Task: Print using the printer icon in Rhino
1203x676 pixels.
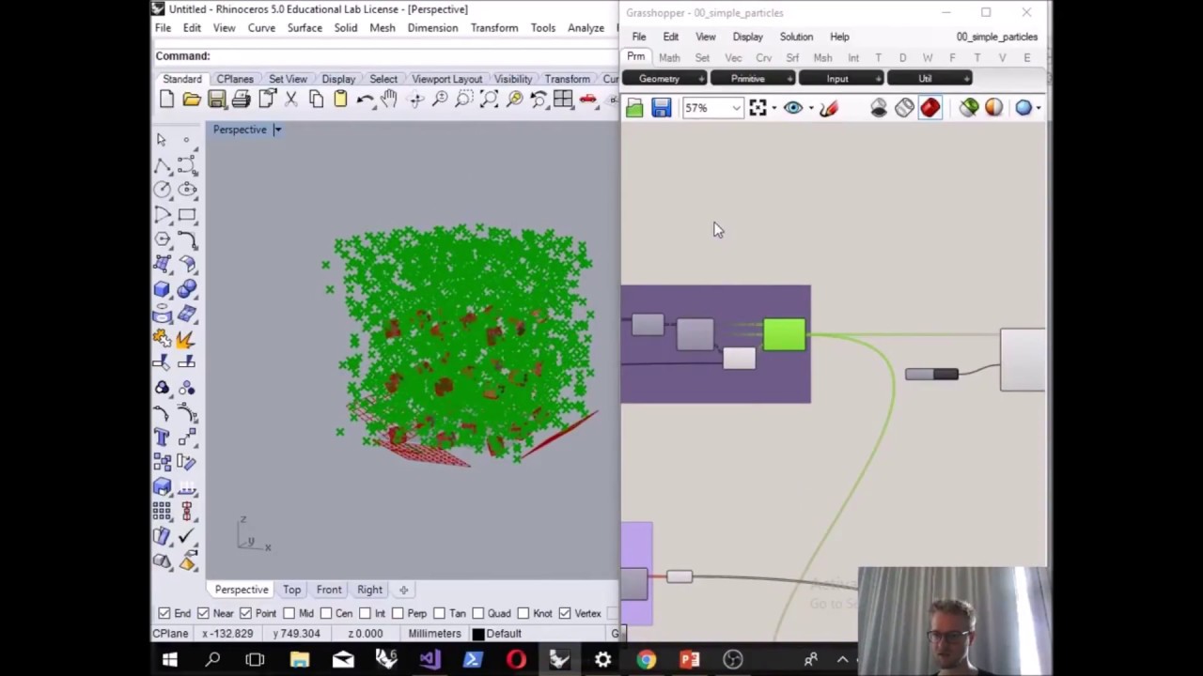Action: (x=242, y=100)
